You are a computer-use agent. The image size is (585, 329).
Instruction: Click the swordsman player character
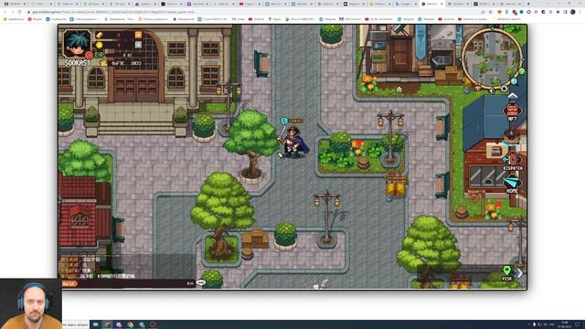coord(293,143)
